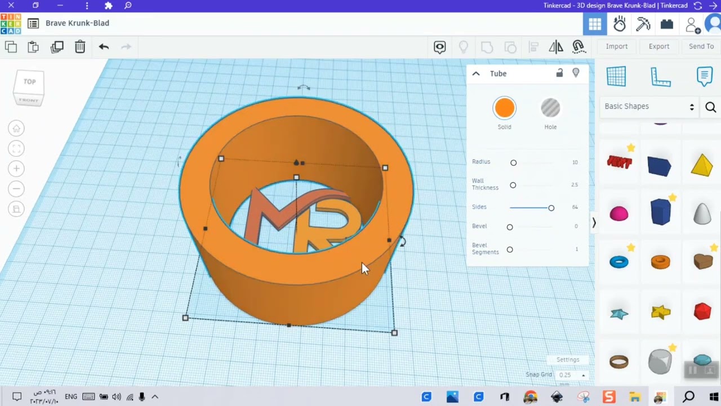This screenshot has width=721, height=406.
Task: Adjust the Bevel Segments slider handle
Action: 510,250
